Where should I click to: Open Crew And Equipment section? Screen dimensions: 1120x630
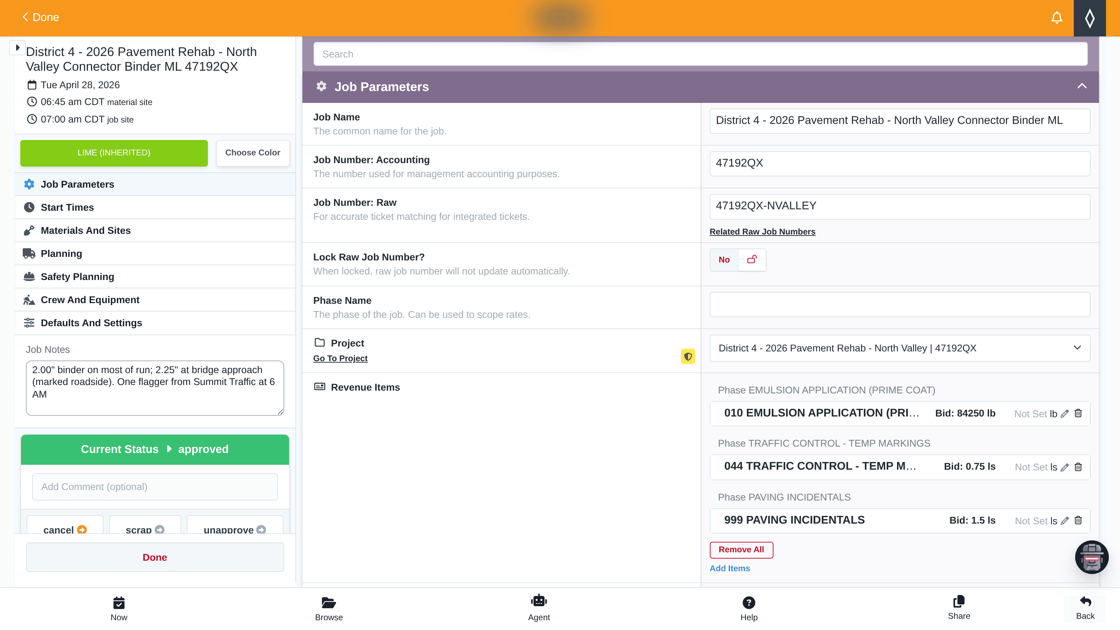click(x=155, y=300)
